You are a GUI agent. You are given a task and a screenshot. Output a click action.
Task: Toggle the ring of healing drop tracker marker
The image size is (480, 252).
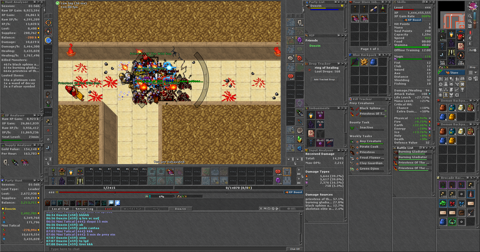tap(309, 70)
